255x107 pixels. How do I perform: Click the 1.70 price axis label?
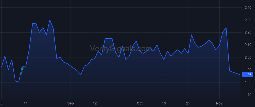[x=248, y=95]
